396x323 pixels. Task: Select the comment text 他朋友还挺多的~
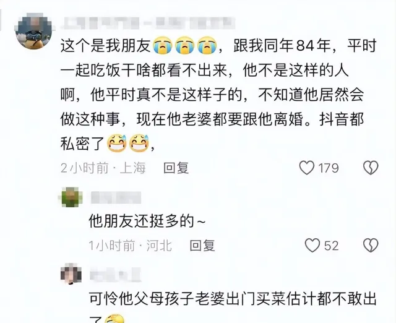pyautogui.click(x=147, y=222)
